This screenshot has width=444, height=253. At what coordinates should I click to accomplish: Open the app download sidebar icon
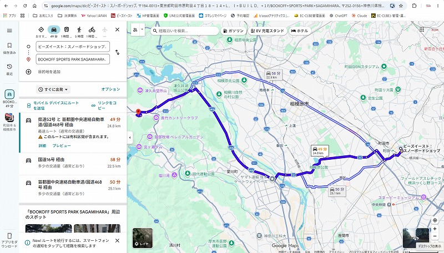(9, 240)
